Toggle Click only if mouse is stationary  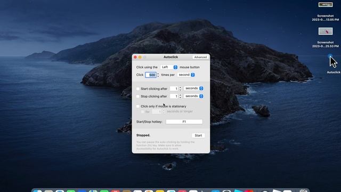(x=137, y=106)
